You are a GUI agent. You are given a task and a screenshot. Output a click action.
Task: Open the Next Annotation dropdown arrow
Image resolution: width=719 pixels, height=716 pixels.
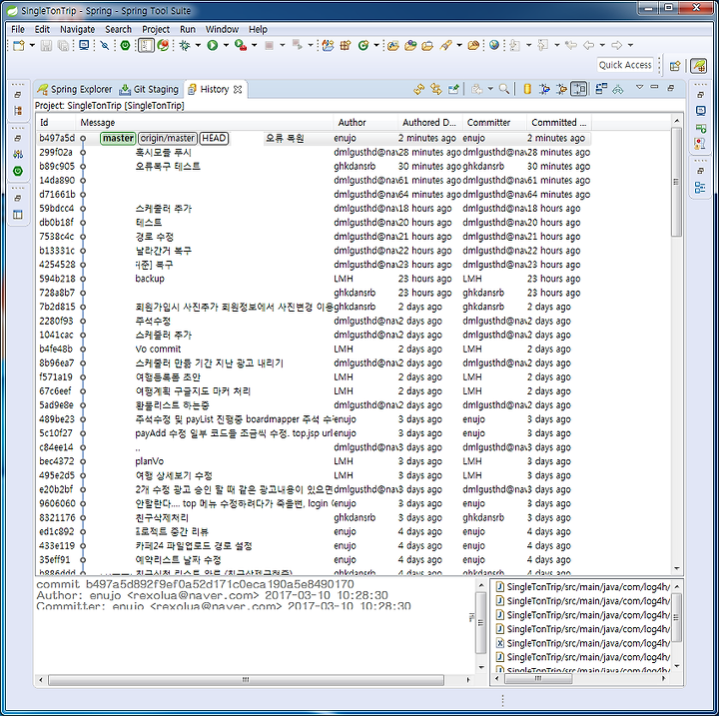click(528, 45)
